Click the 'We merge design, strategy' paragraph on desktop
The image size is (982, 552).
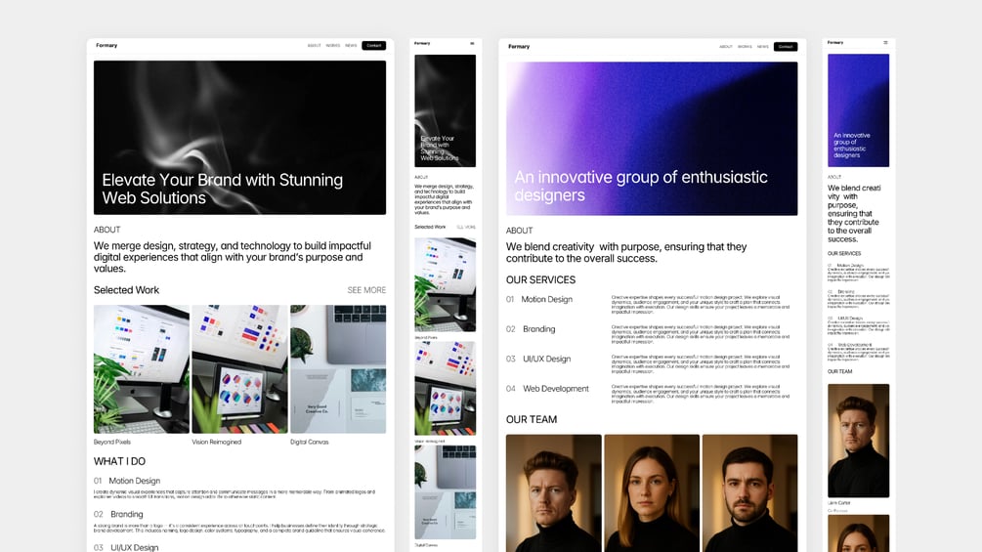point(233,257)
